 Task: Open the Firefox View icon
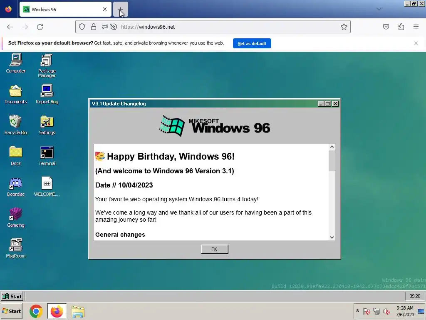click(8, 9)
